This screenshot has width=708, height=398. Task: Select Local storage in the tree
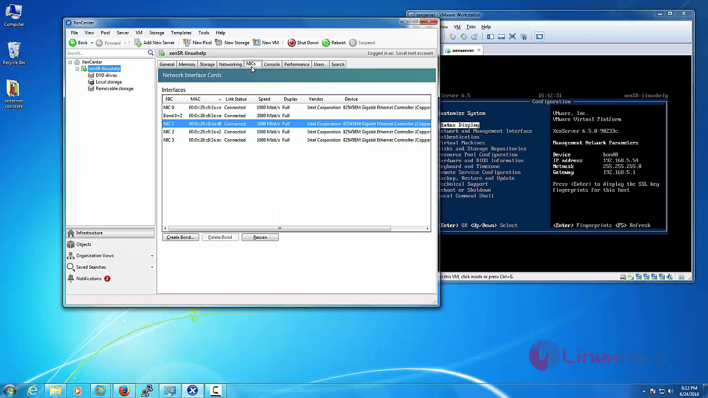108,82
